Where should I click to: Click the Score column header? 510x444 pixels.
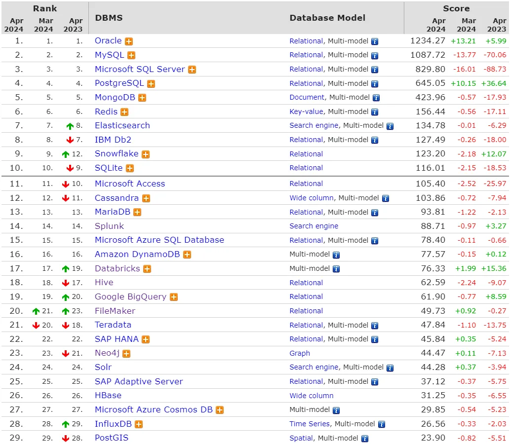coord(456,8)
